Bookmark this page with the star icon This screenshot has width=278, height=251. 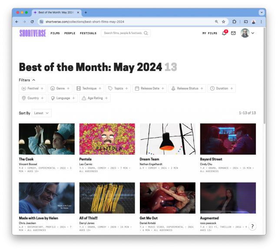click(224, 21)
